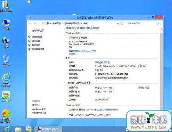Open recent locations dropdown next to Forward

coord(39,24)
